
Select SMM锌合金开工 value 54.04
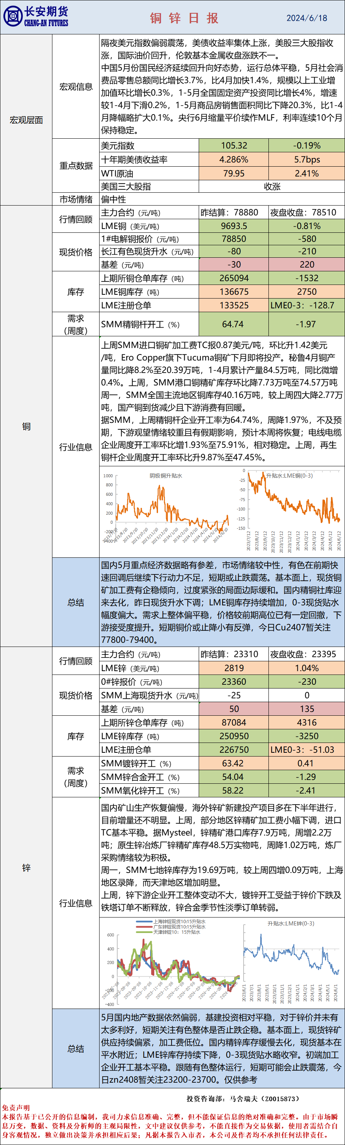tap(234, 777)
